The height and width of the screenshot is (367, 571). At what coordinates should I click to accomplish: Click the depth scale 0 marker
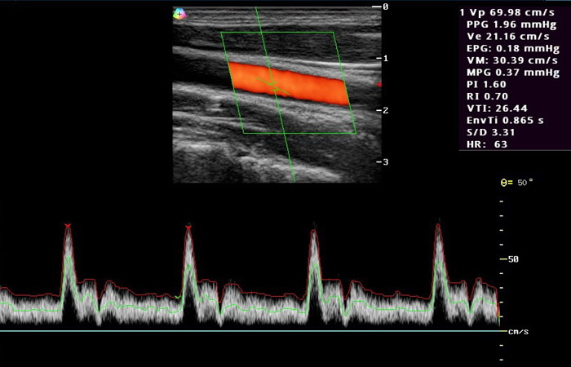[385, 7]
